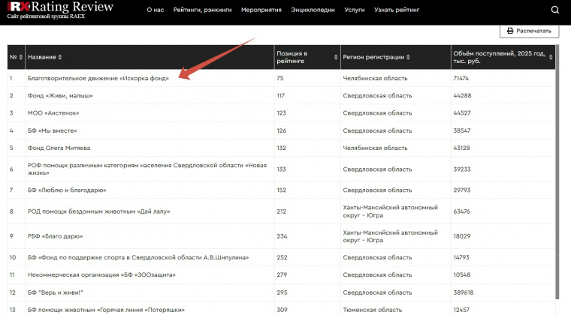Click income value 38547
Viewport: 571px width, 315px height.
(x=462, y=130)
